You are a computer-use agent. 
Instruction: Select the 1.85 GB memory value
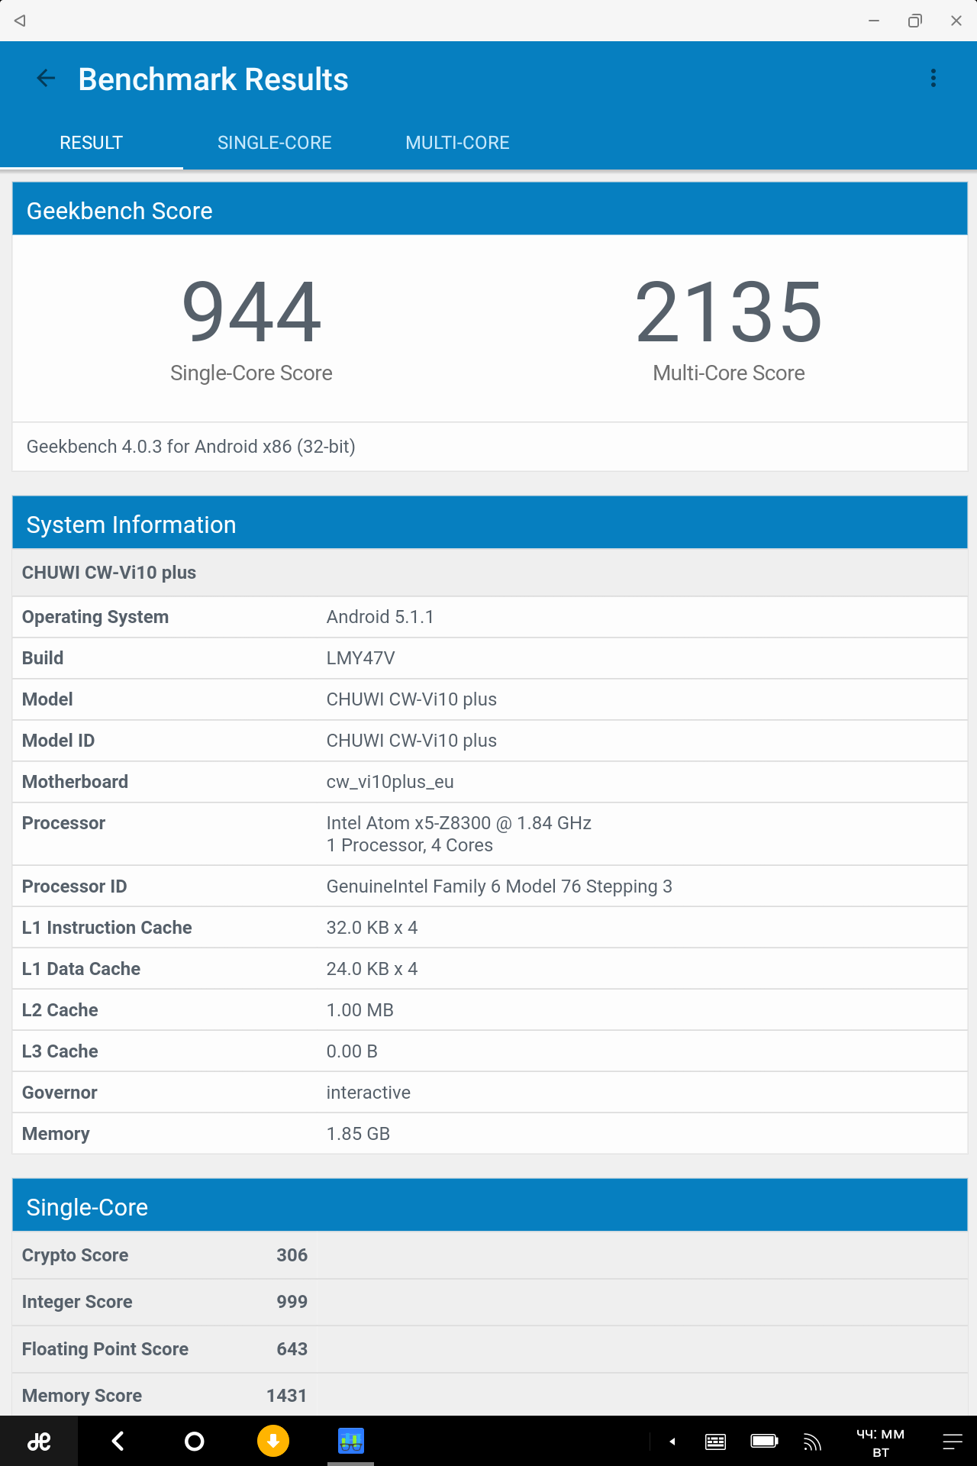(358, 1134)
